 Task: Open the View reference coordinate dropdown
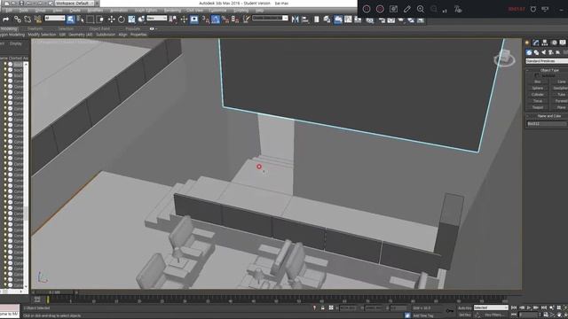[157, 18]
